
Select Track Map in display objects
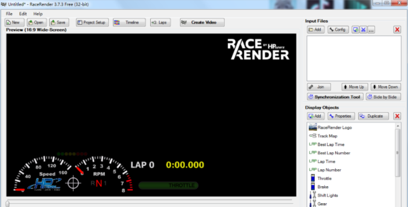click(327, 136)
